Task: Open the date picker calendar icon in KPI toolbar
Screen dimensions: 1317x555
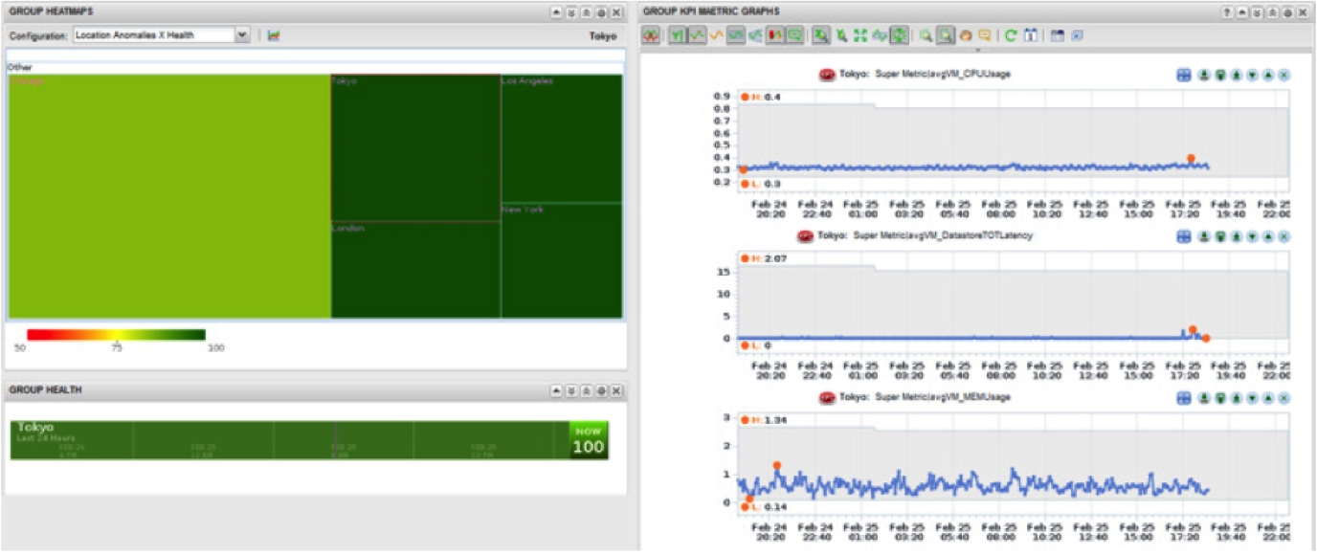Action: coord(1031,35)
